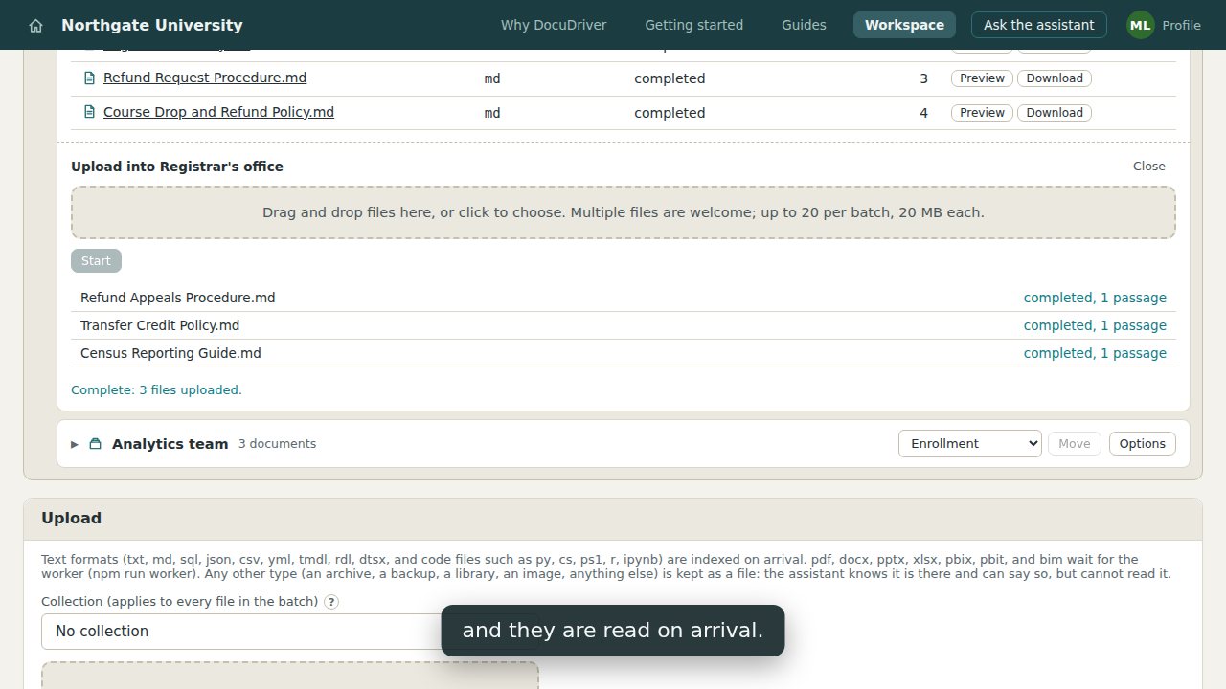This screenshot has width=1226, height=689.
Task: Preview Course Drop and Refund Policy.md
Action: [982, 113]
